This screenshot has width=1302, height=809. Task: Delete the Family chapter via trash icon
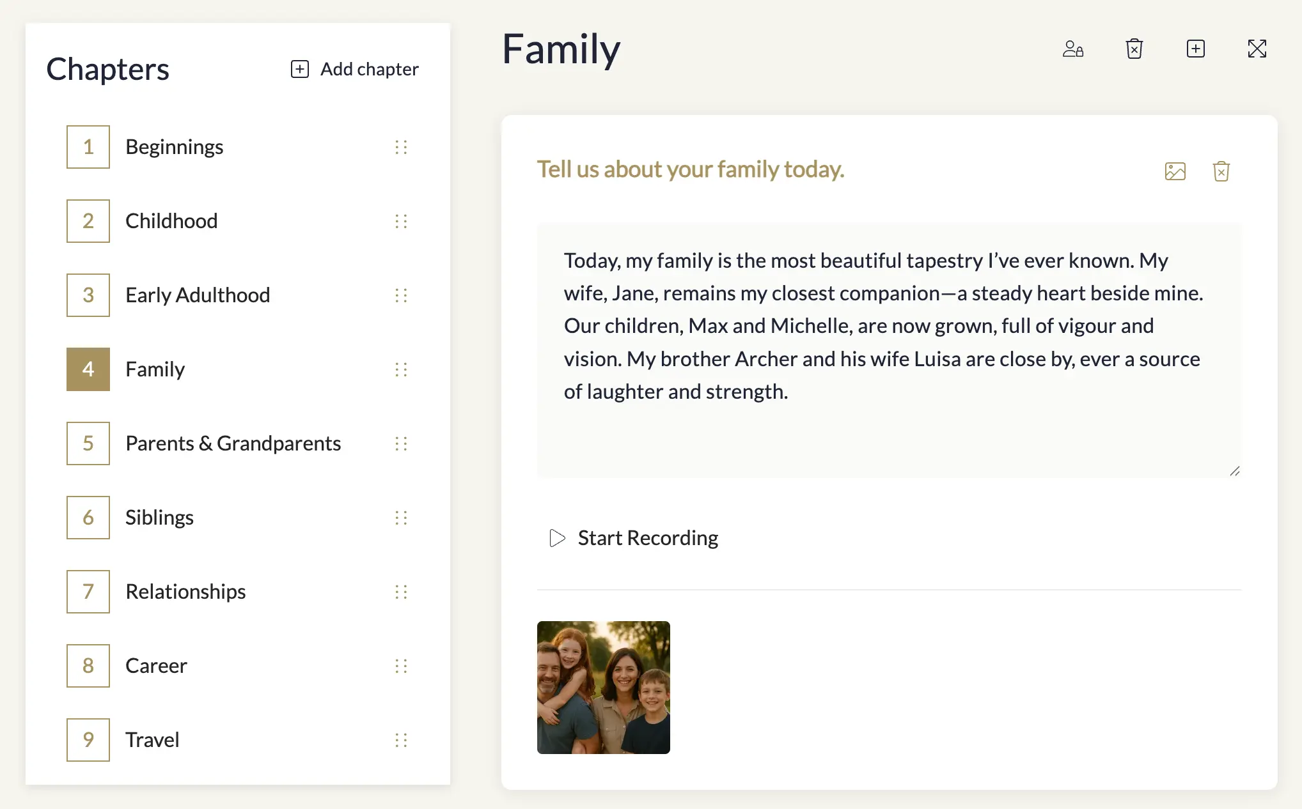pyautogui.click(x=1134, y=49)
